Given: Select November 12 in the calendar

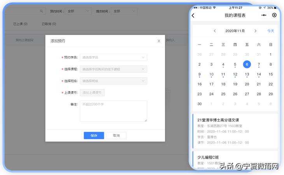Looking at the screenshot, I should click(x=235, y=74).
